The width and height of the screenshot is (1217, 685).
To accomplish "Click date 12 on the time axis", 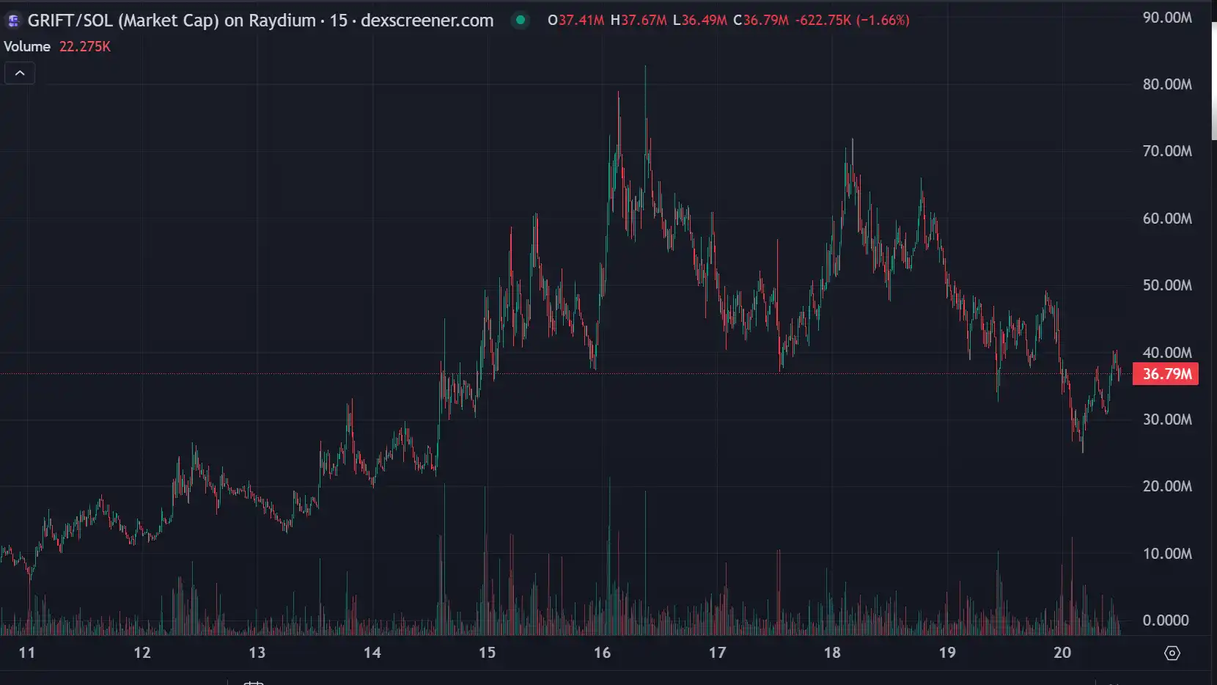I will (142, 653).
